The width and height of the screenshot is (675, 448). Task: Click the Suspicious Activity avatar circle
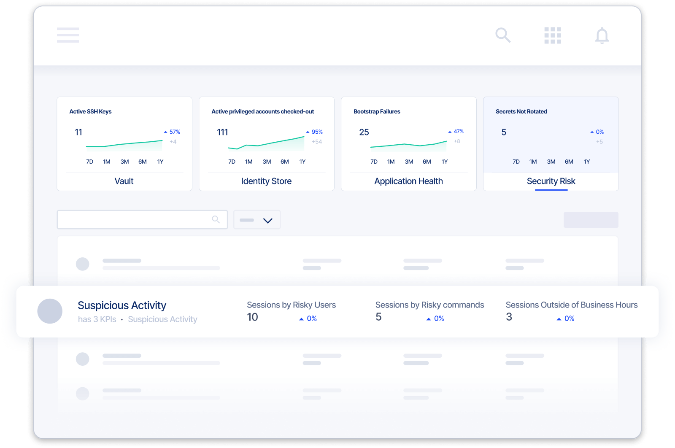[50, 311]
